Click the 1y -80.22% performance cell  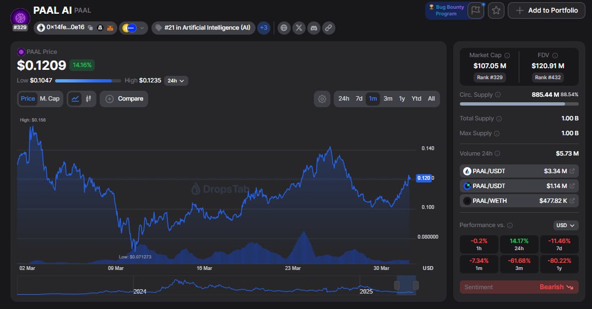559,264
